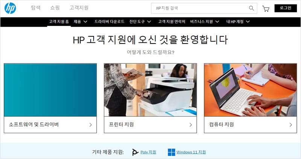Open the Poly 지원 link

pyautogui.click(x=148, y=152)
